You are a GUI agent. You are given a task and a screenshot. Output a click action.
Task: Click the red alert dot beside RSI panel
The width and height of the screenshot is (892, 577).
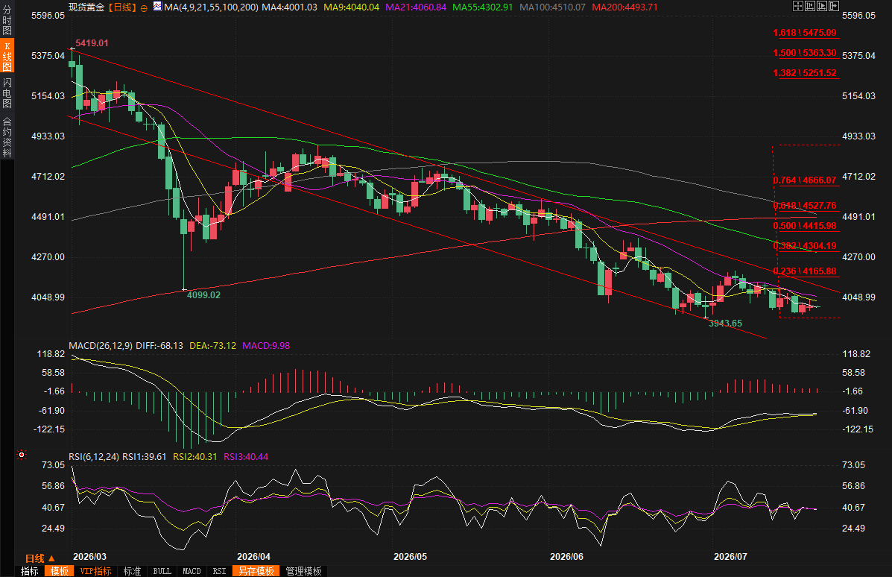(22, 455)
